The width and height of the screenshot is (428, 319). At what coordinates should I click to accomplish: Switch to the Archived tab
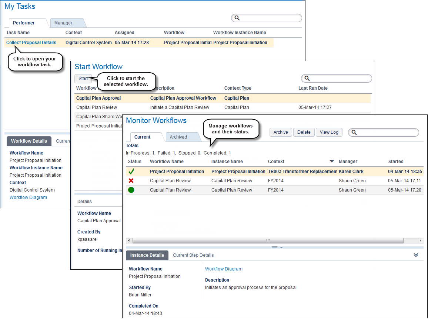[178, 137]
